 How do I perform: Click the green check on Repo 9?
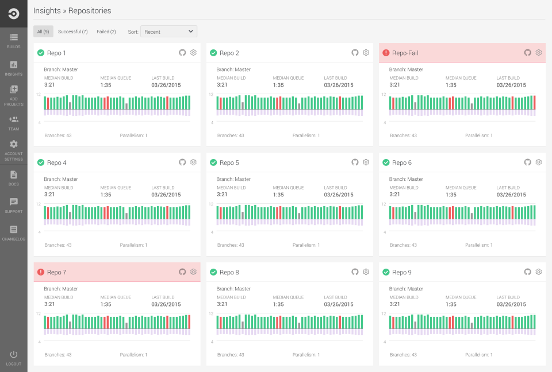386,272
